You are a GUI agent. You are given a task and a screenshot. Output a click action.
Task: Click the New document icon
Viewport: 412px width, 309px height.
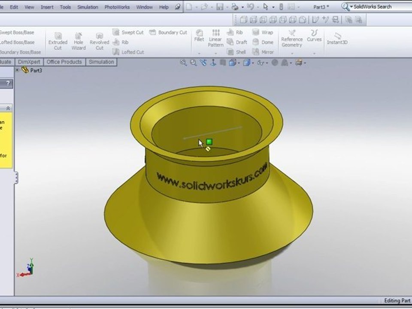click(x=189, y=6)
